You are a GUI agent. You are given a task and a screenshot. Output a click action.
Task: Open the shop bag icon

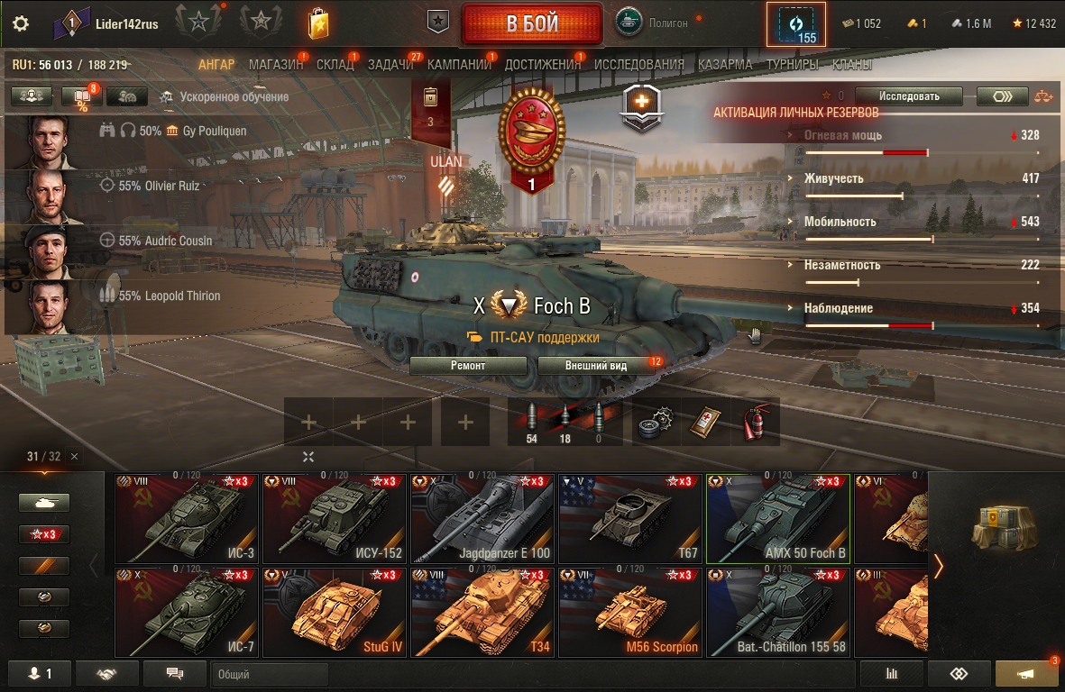[x=318, y=23]
